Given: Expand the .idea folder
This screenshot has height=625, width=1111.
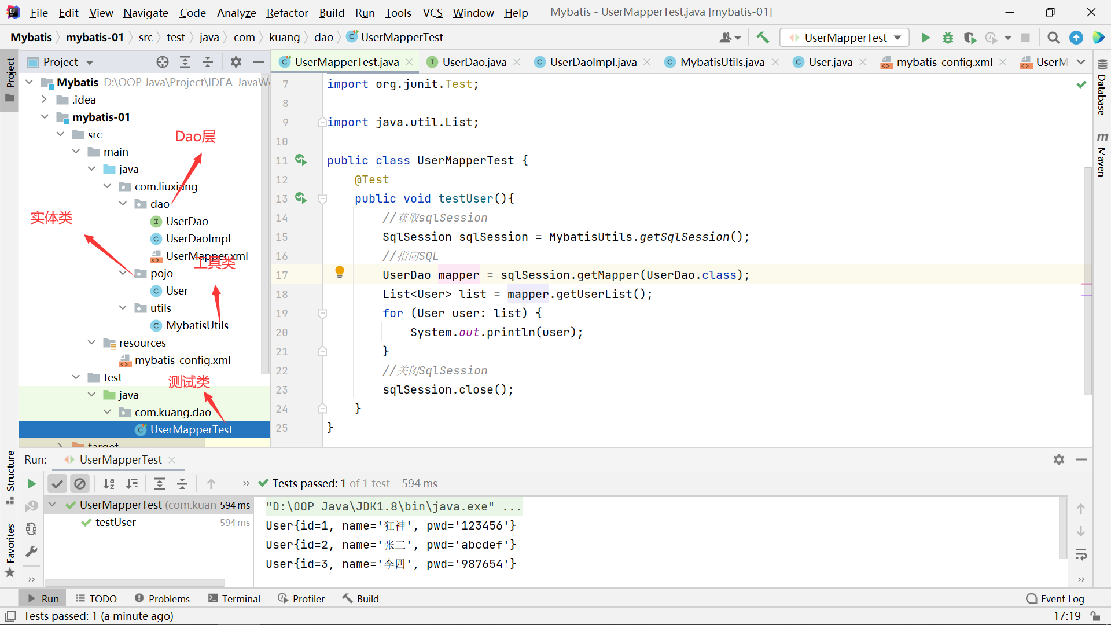Looking at the screenshot, I should [x=44, y=100].
